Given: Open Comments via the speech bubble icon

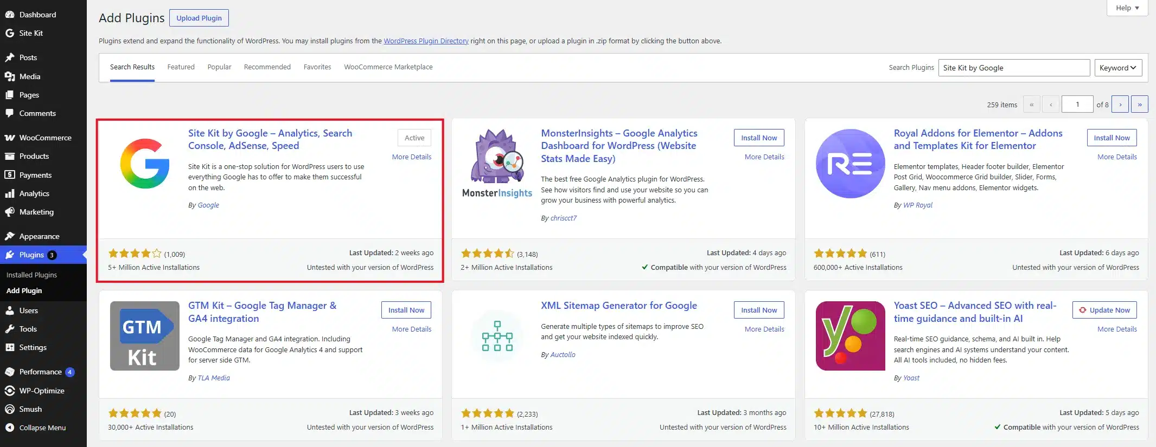Looking at the screenshot, I should 9,113.
